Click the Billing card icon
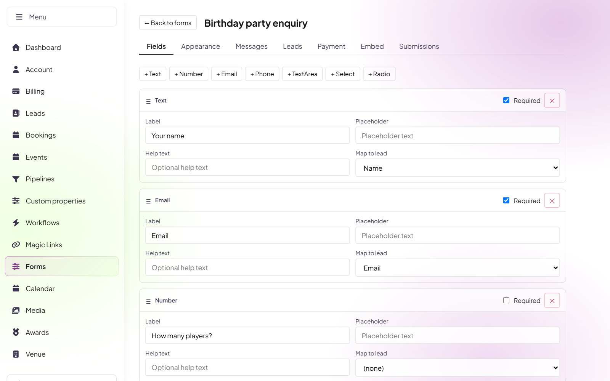This screenshot has width=610, height=381. pyautogui.click(x=16, y=91)
